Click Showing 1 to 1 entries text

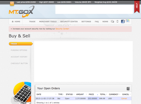[48, 103]
